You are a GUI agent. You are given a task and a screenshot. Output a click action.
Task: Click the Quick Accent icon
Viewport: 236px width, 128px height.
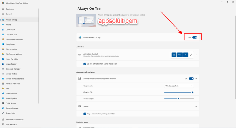tap(3, 103)
